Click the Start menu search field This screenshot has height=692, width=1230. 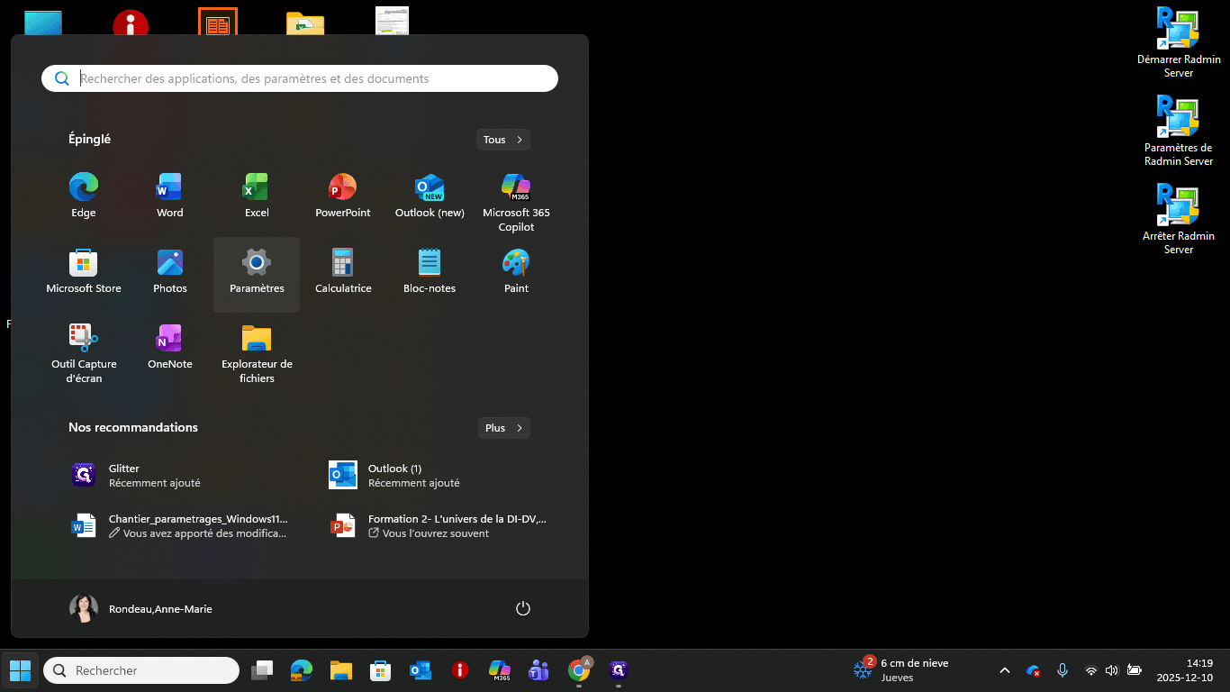[300, 78]
